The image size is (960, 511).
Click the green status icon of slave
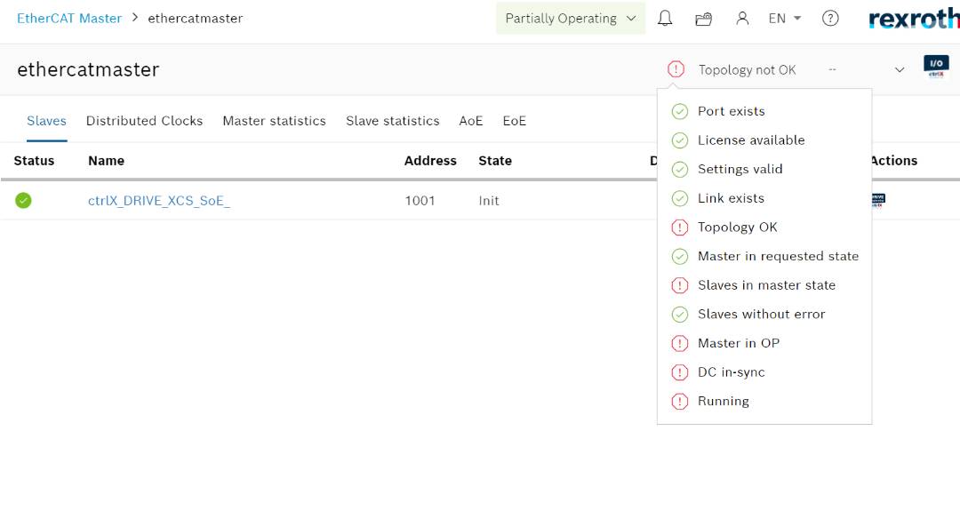[x=23, y=201]
